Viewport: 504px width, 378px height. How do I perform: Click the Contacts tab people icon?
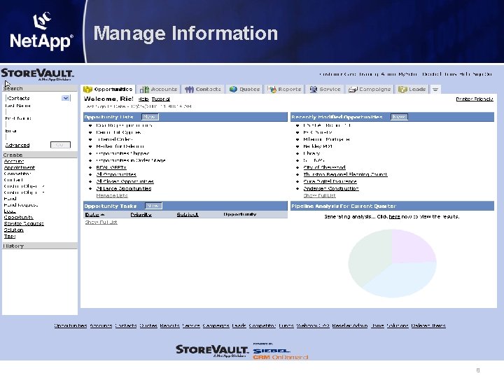coord(189,90)
